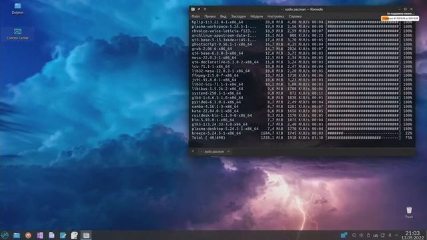The width and height of the screenshot is (427, 240).
Task: Open the Закладки menu in Konsole
Action: [x=238, y=16]
